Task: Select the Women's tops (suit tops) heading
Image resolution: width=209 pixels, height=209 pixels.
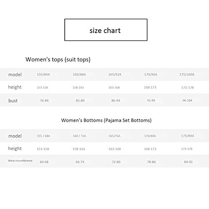Action: point(58,59)
